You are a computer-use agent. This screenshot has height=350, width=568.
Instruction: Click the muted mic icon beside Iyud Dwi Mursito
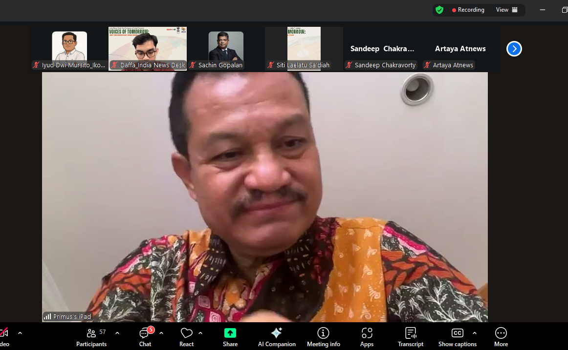(36, 65)
